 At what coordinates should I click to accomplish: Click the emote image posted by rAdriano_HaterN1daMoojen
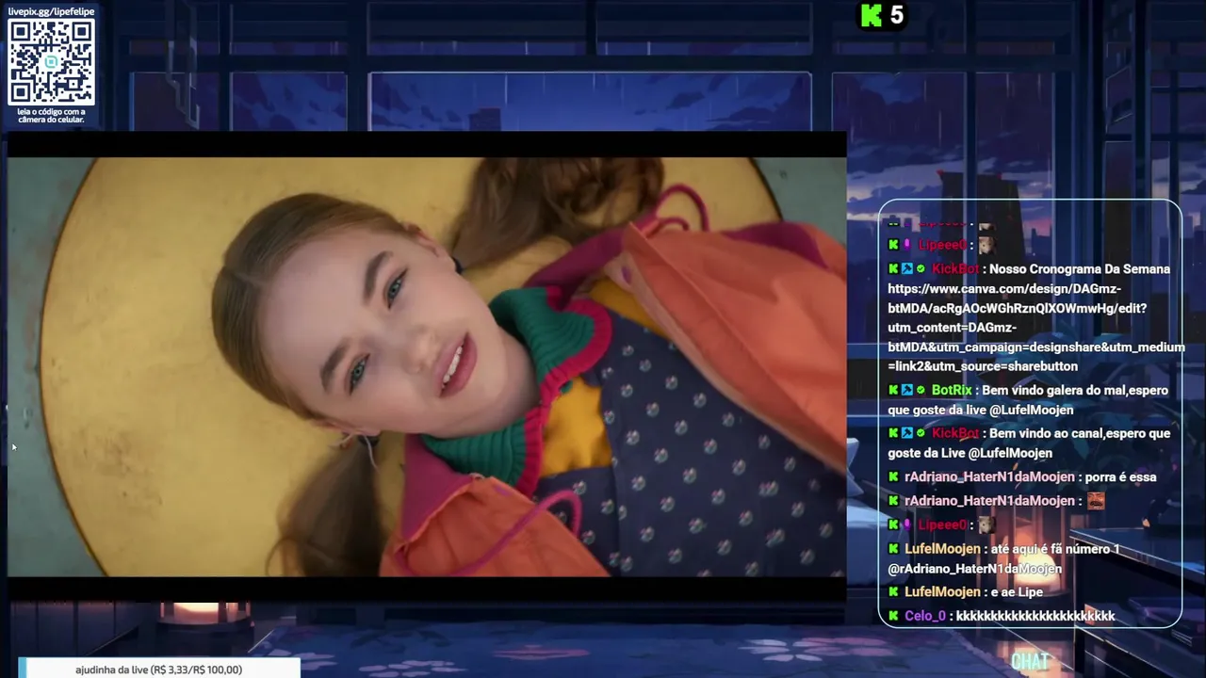(x=1096, y=500)
